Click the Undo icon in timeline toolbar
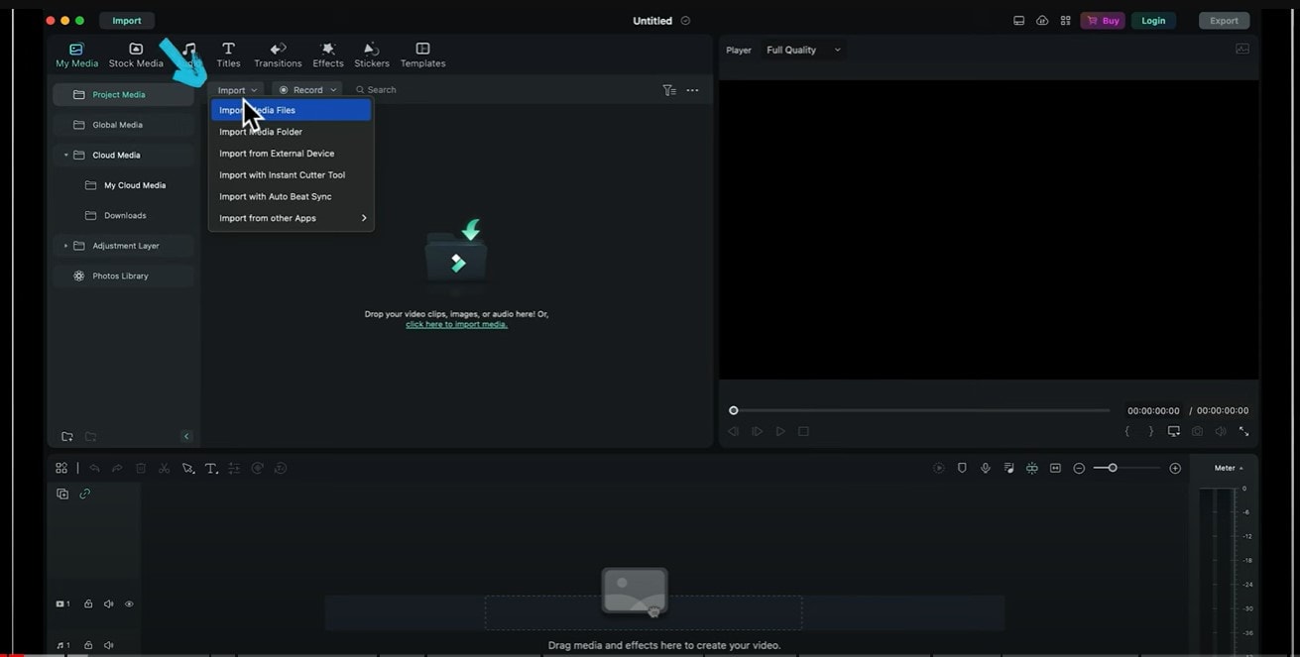Viewport: 1300px width, 657px height. point(95,468)
